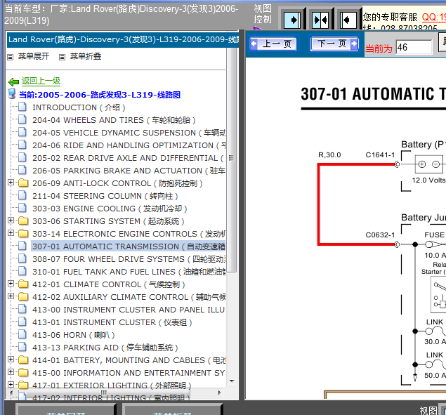Expand 206-09 ANTI-LOCK CONTROL folder
446x415 pixels.
[x=11, y=182]
